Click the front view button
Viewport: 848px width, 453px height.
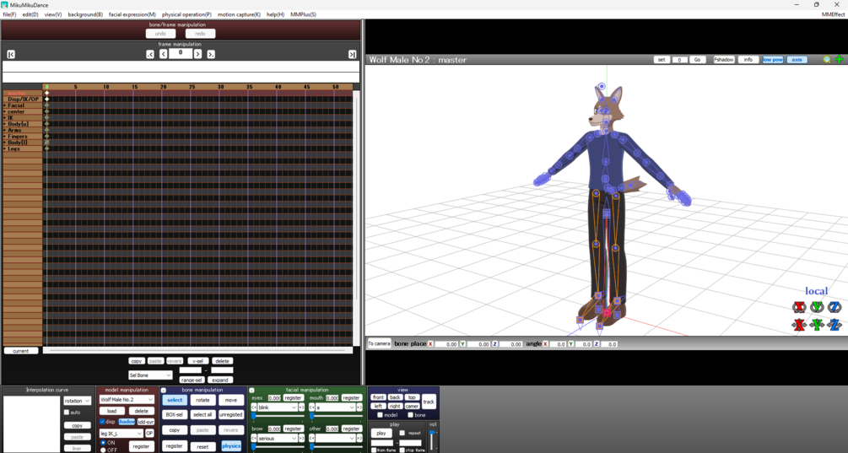378,397
